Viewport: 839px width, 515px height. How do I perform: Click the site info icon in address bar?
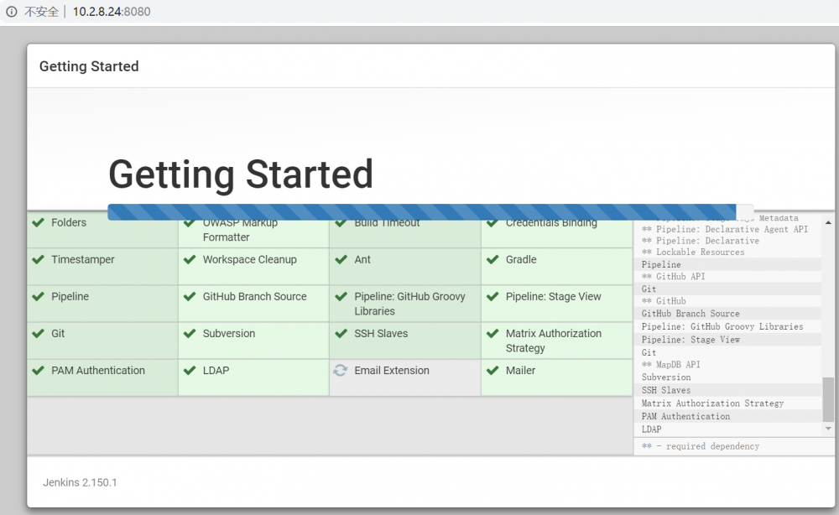click(12, 12)
